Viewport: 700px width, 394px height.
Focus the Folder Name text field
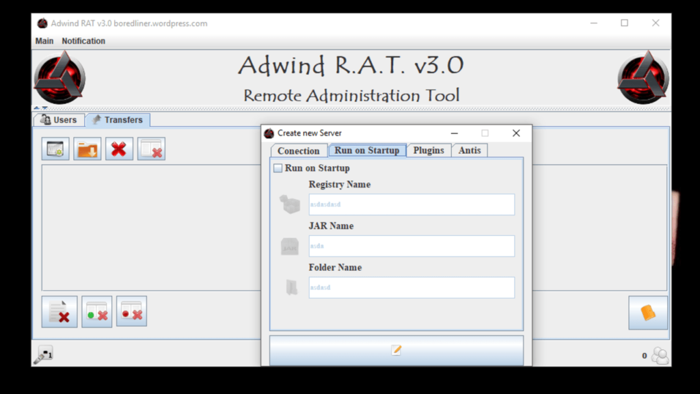pyautogui.click(x=412, y=287)
